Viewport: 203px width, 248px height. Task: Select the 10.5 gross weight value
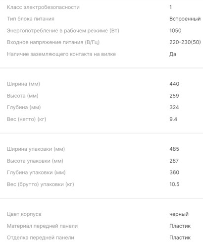pyautogui.click(x=174, y=185)
